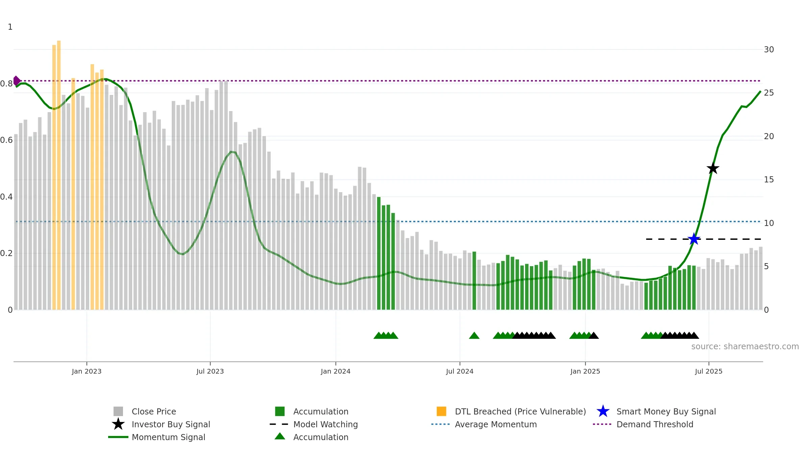Click the Jul 2023 axis label

click(210, 372)
